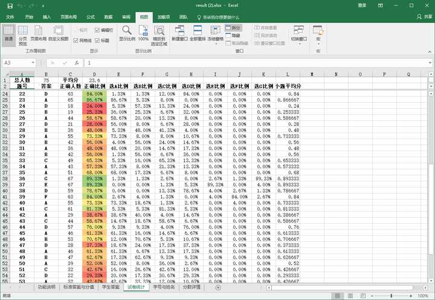Click the zoom in plus in status bar

tap(411, 296)
